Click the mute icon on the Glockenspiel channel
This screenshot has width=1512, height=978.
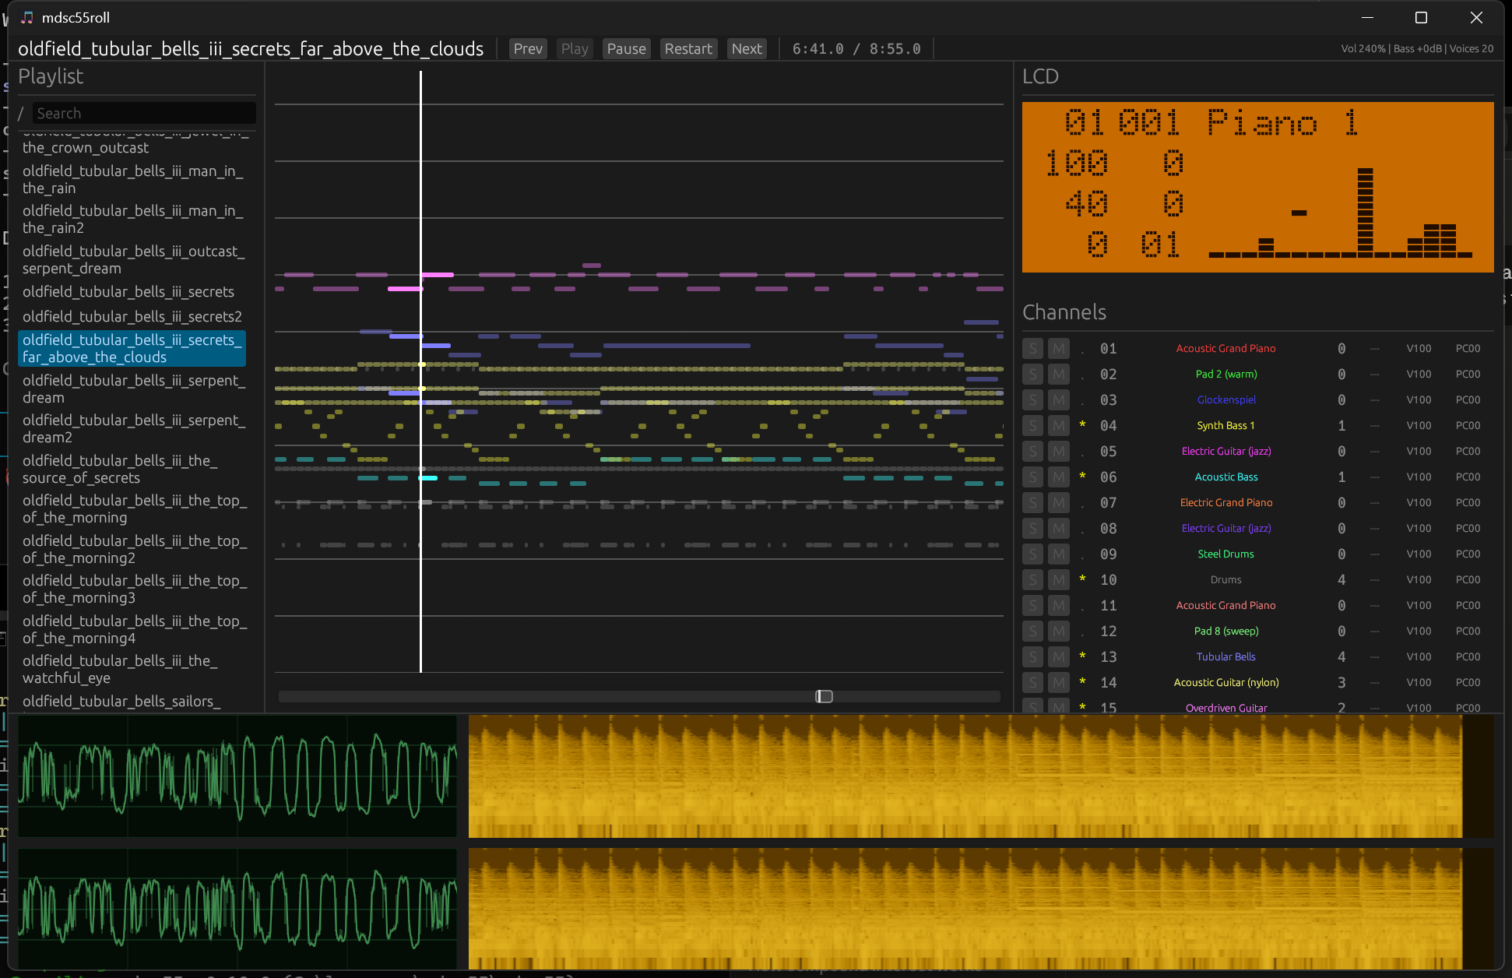pos(1059,399)
